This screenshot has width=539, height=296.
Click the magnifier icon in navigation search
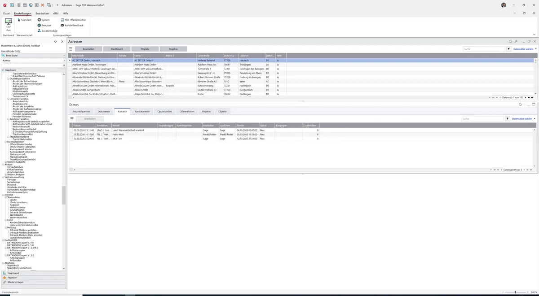point(64,65)
